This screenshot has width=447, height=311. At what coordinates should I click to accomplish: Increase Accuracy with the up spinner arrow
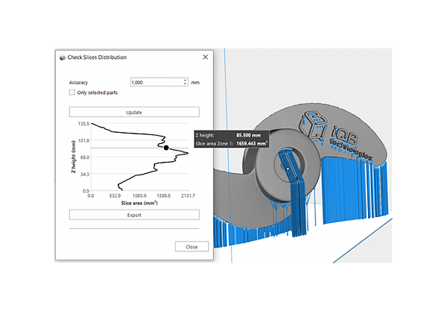click(183, 80)
